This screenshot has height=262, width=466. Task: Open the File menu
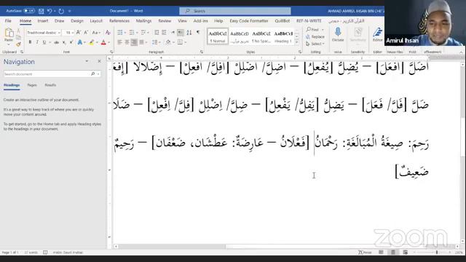coord(8,21)
